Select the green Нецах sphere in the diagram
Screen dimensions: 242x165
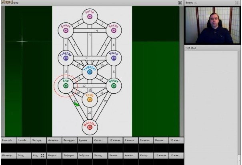click(114, 85)
